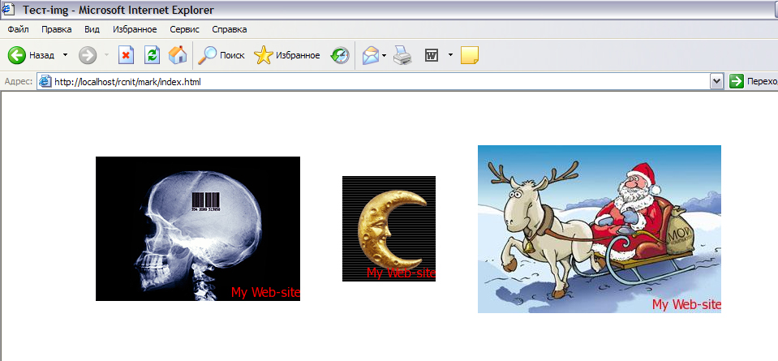Click the page icon in address bar
778x361 pixels.
[45, 81]
